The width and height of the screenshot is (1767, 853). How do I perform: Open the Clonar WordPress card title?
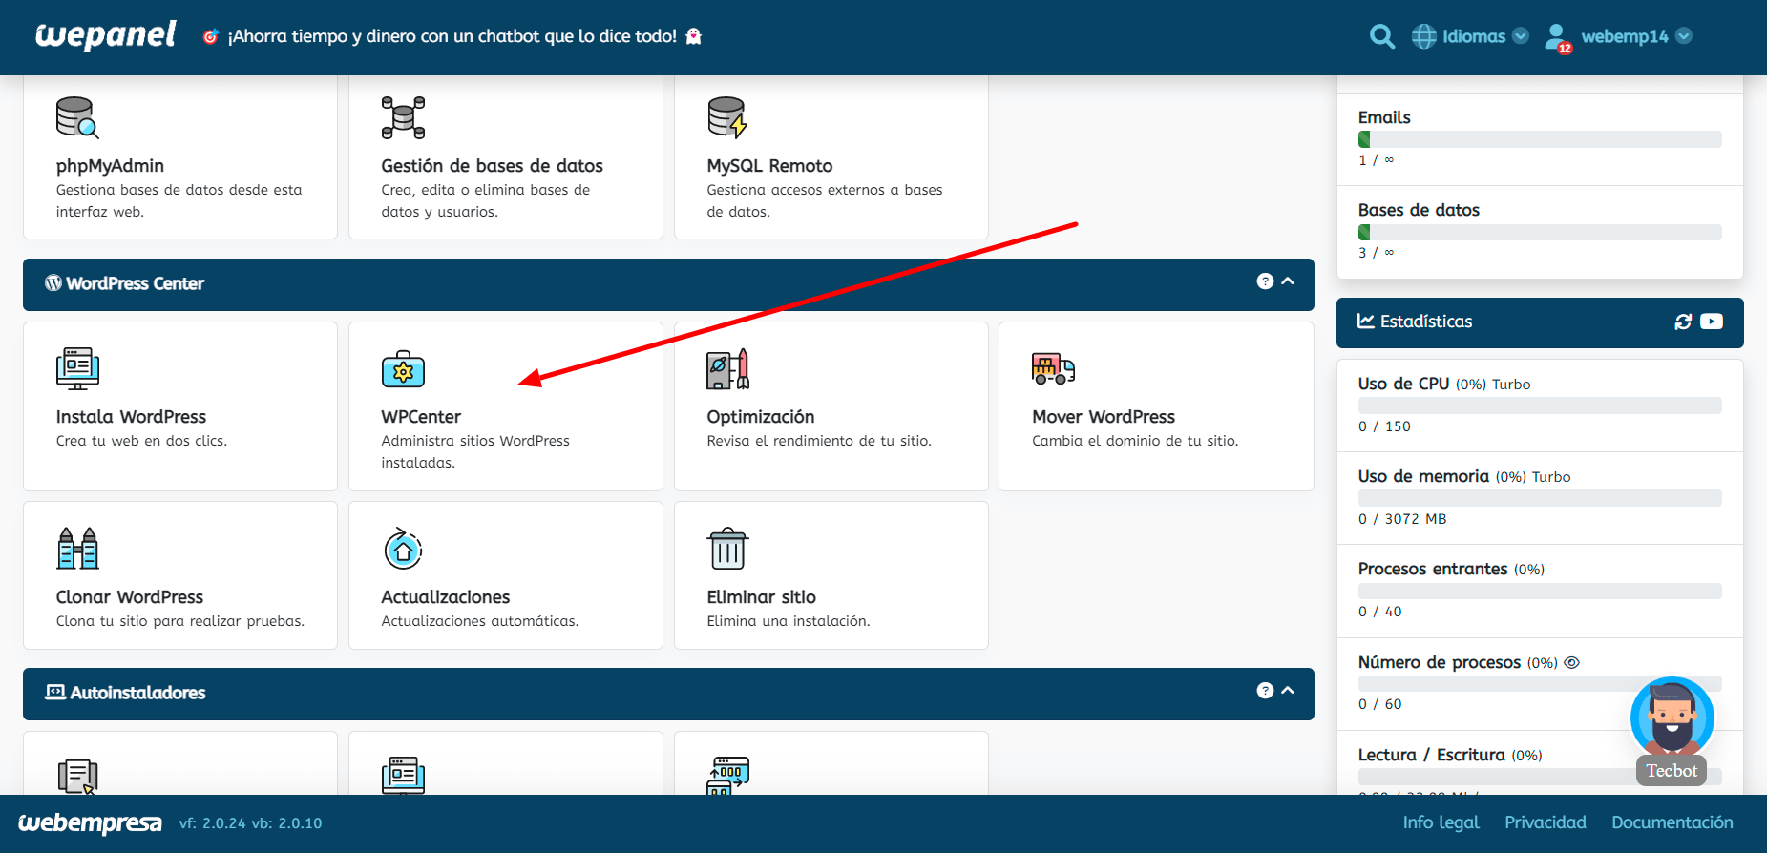[130, 597]
